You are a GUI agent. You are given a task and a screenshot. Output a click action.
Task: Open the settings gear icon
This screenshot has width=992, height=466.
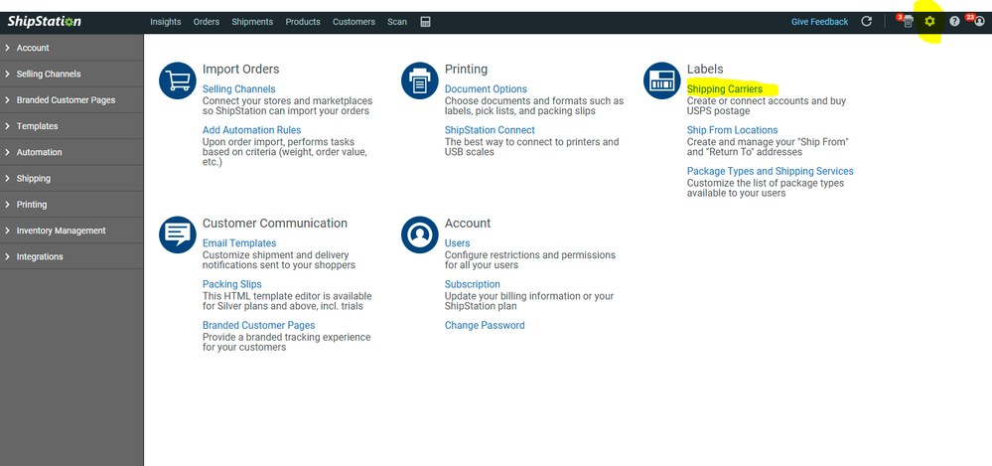(929, 22)
